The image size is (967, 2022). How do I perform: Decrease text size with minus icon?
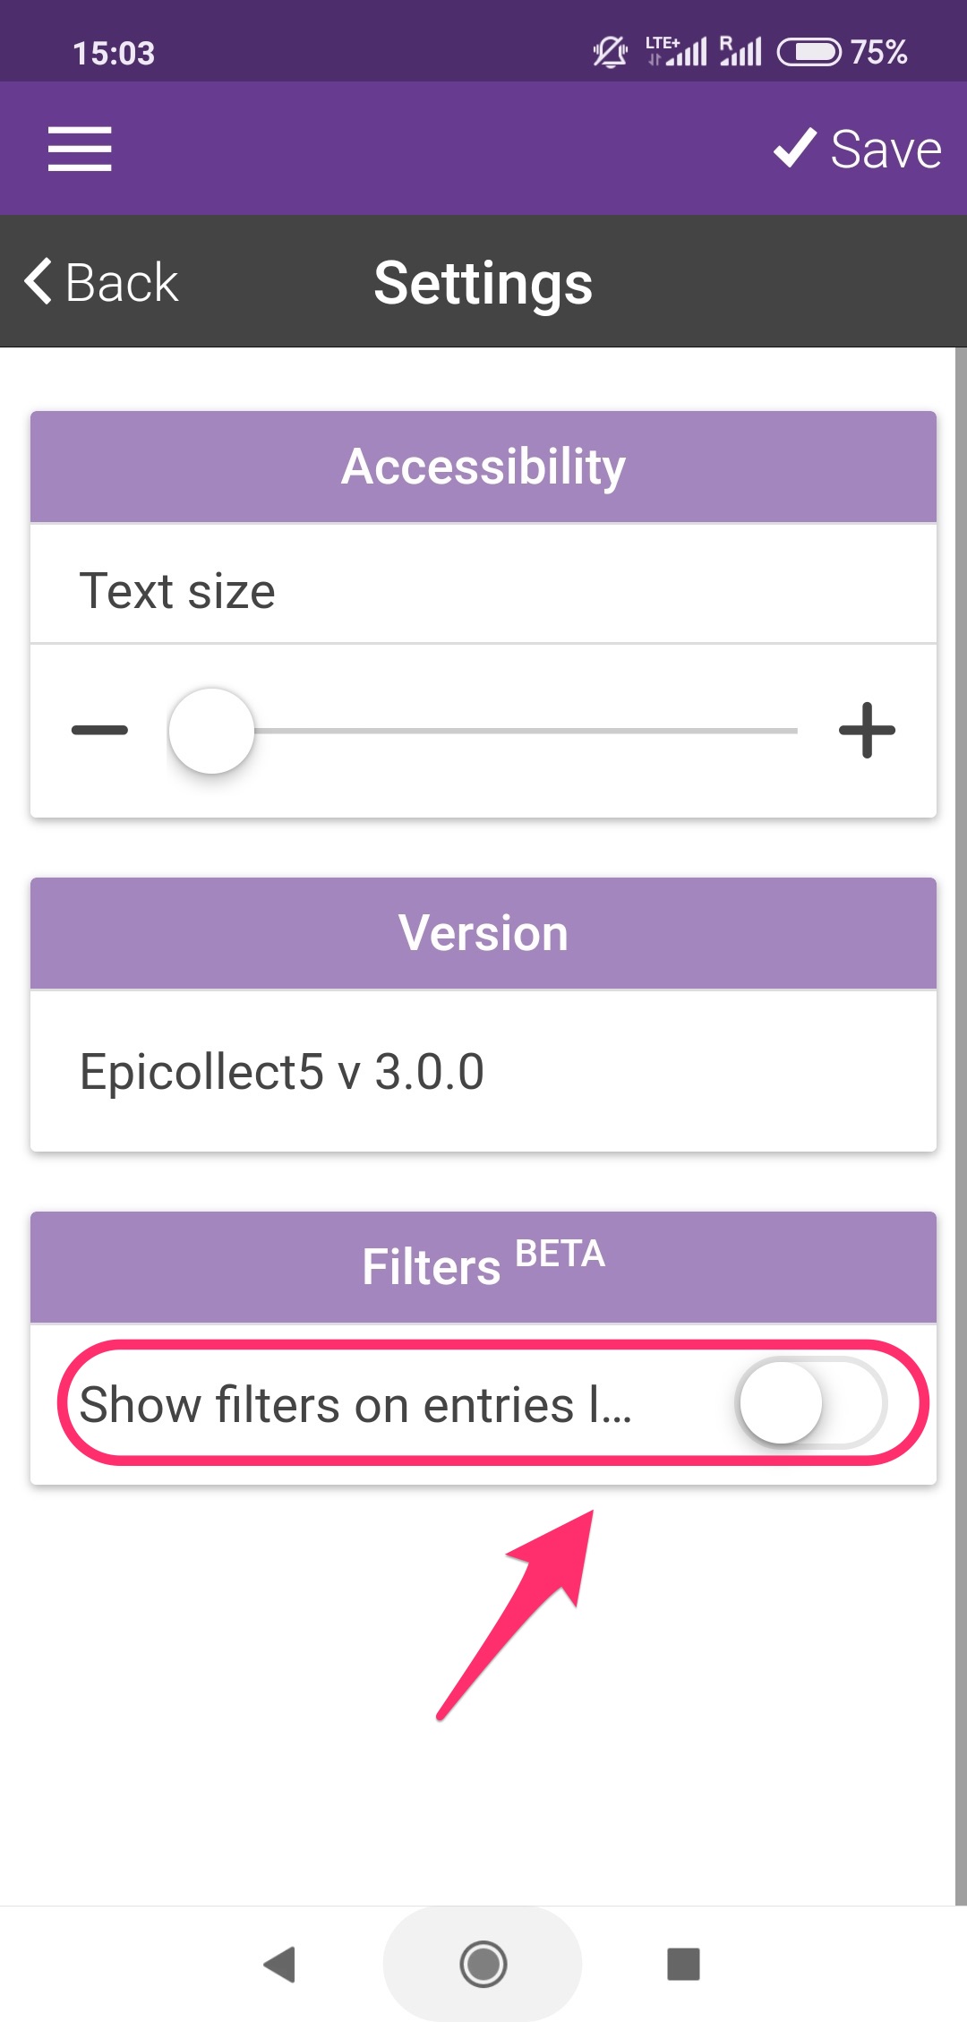coord(99,730)
